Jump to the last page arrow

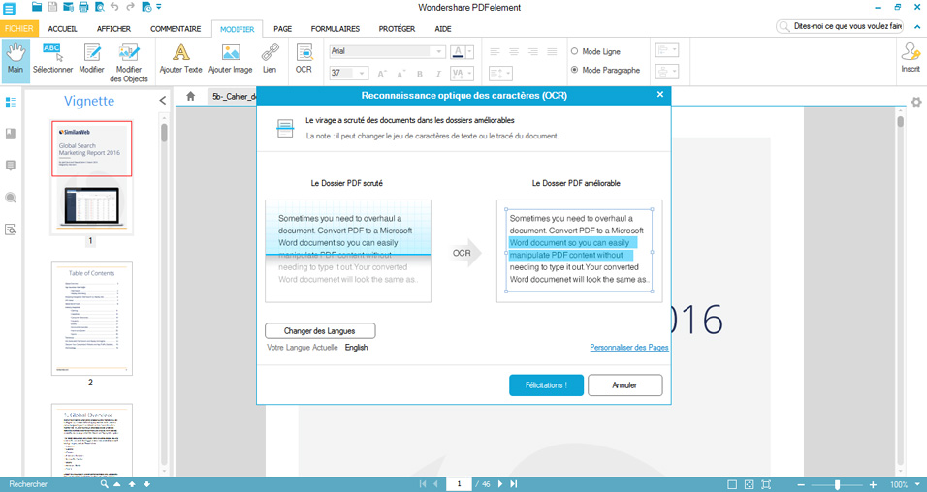coord(514,484)
